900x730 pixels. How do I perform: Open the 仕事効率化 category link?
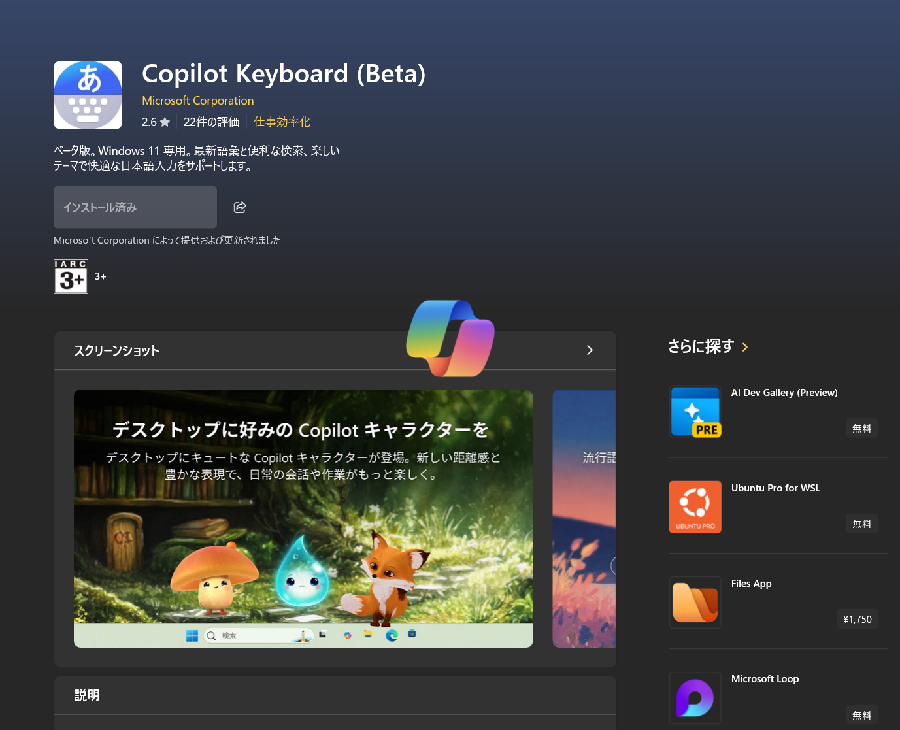pyautogui.click(x=282, y=122)
